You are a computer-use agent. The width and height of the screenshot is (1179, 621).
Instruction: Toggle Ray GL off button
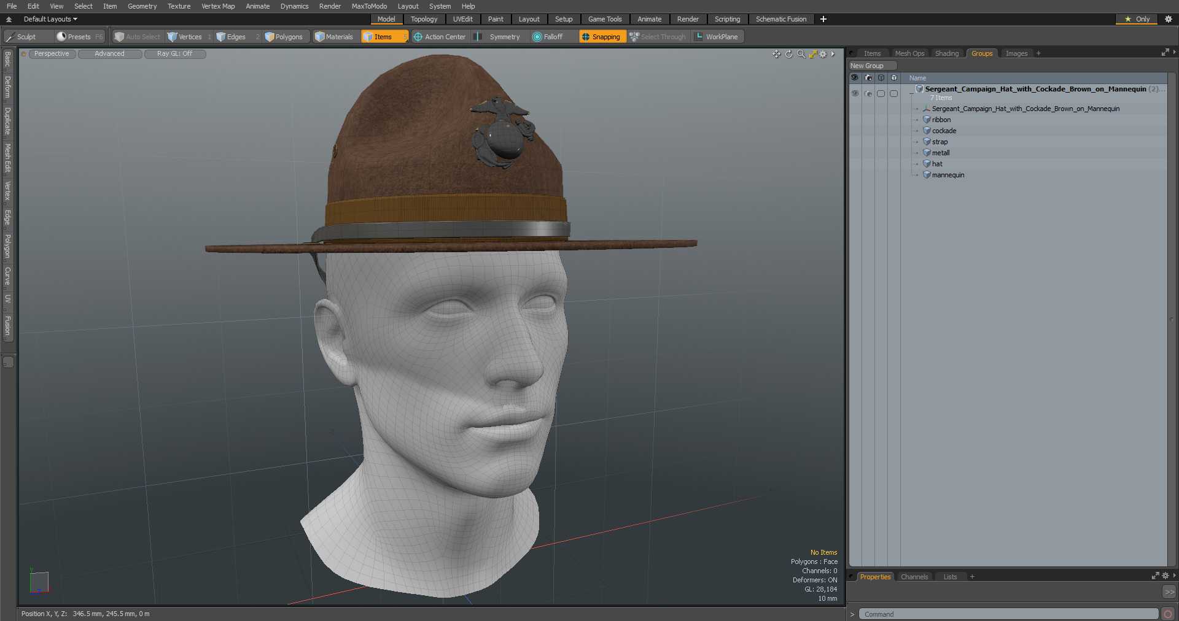pyautogui.click(x=174, y=54)
